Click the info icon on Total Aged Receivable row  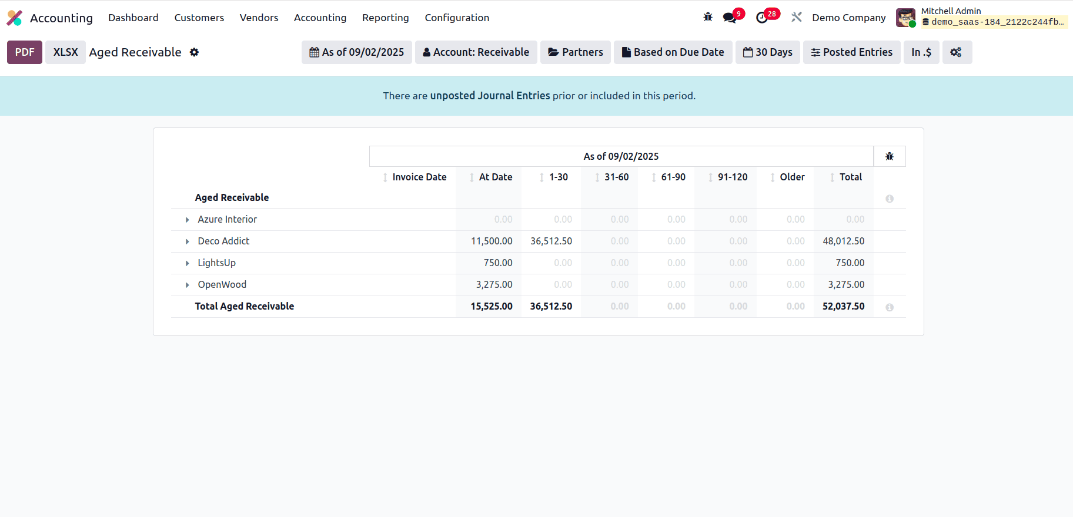coord(890,307)
